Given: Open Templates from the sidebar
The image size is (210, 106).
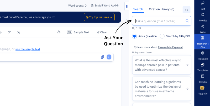Looking at the screenshot, I should coord(203,67).
